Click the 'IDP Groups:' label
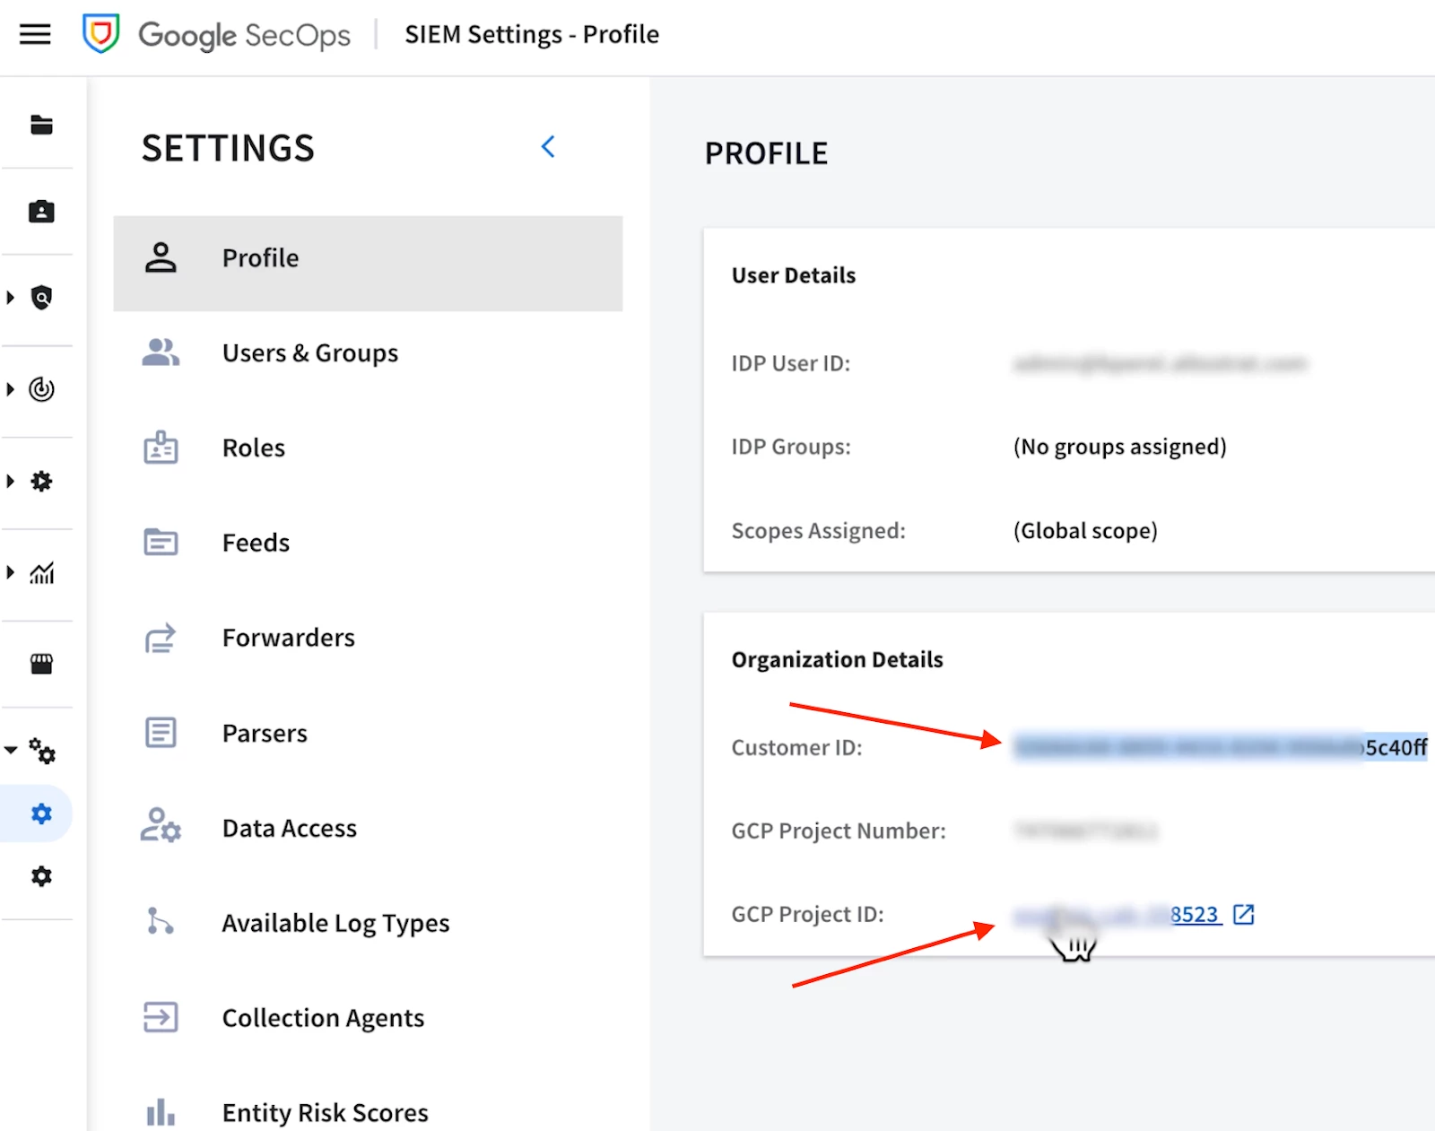Image resolution: width=1435 pixels, height=1131 pixels. [791, 447]
